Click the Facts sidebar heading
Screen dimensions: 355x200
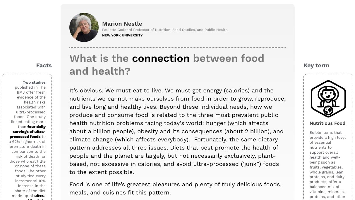coord(44,66)
